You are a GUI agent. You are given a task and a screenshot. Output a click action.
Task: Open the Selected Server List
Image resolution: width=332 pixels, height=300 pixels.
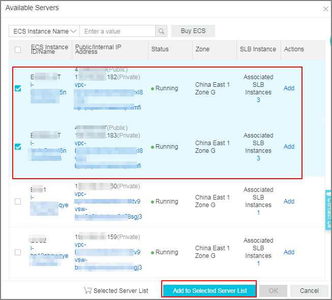(116, 291)
